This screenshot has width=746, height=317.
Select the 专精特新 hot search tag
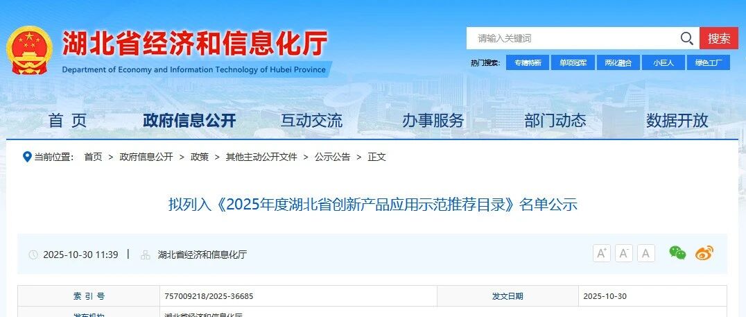coord(527,63)
